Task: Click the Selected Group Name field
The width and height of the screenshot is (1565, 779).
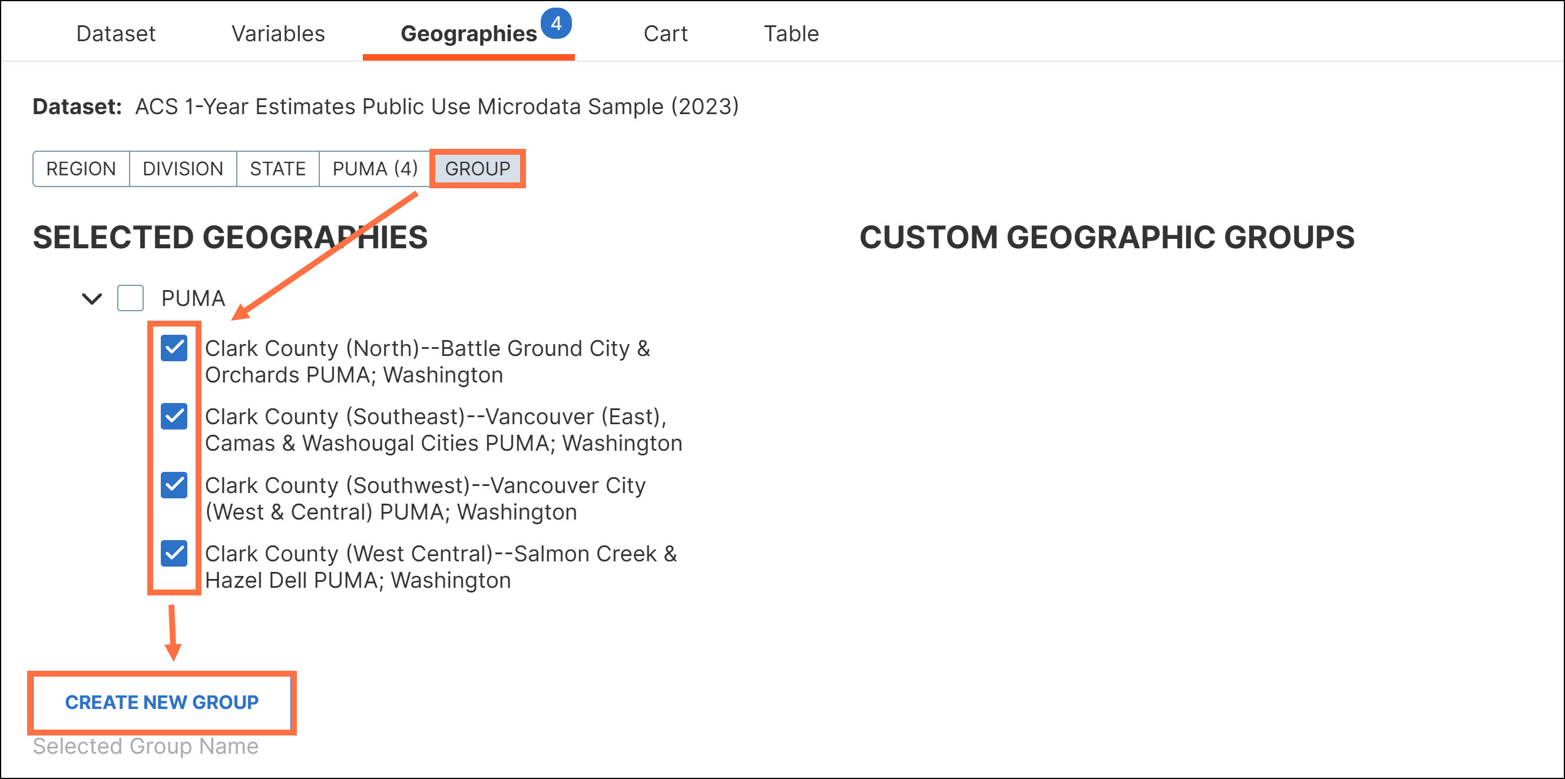Action: [146, 746]
